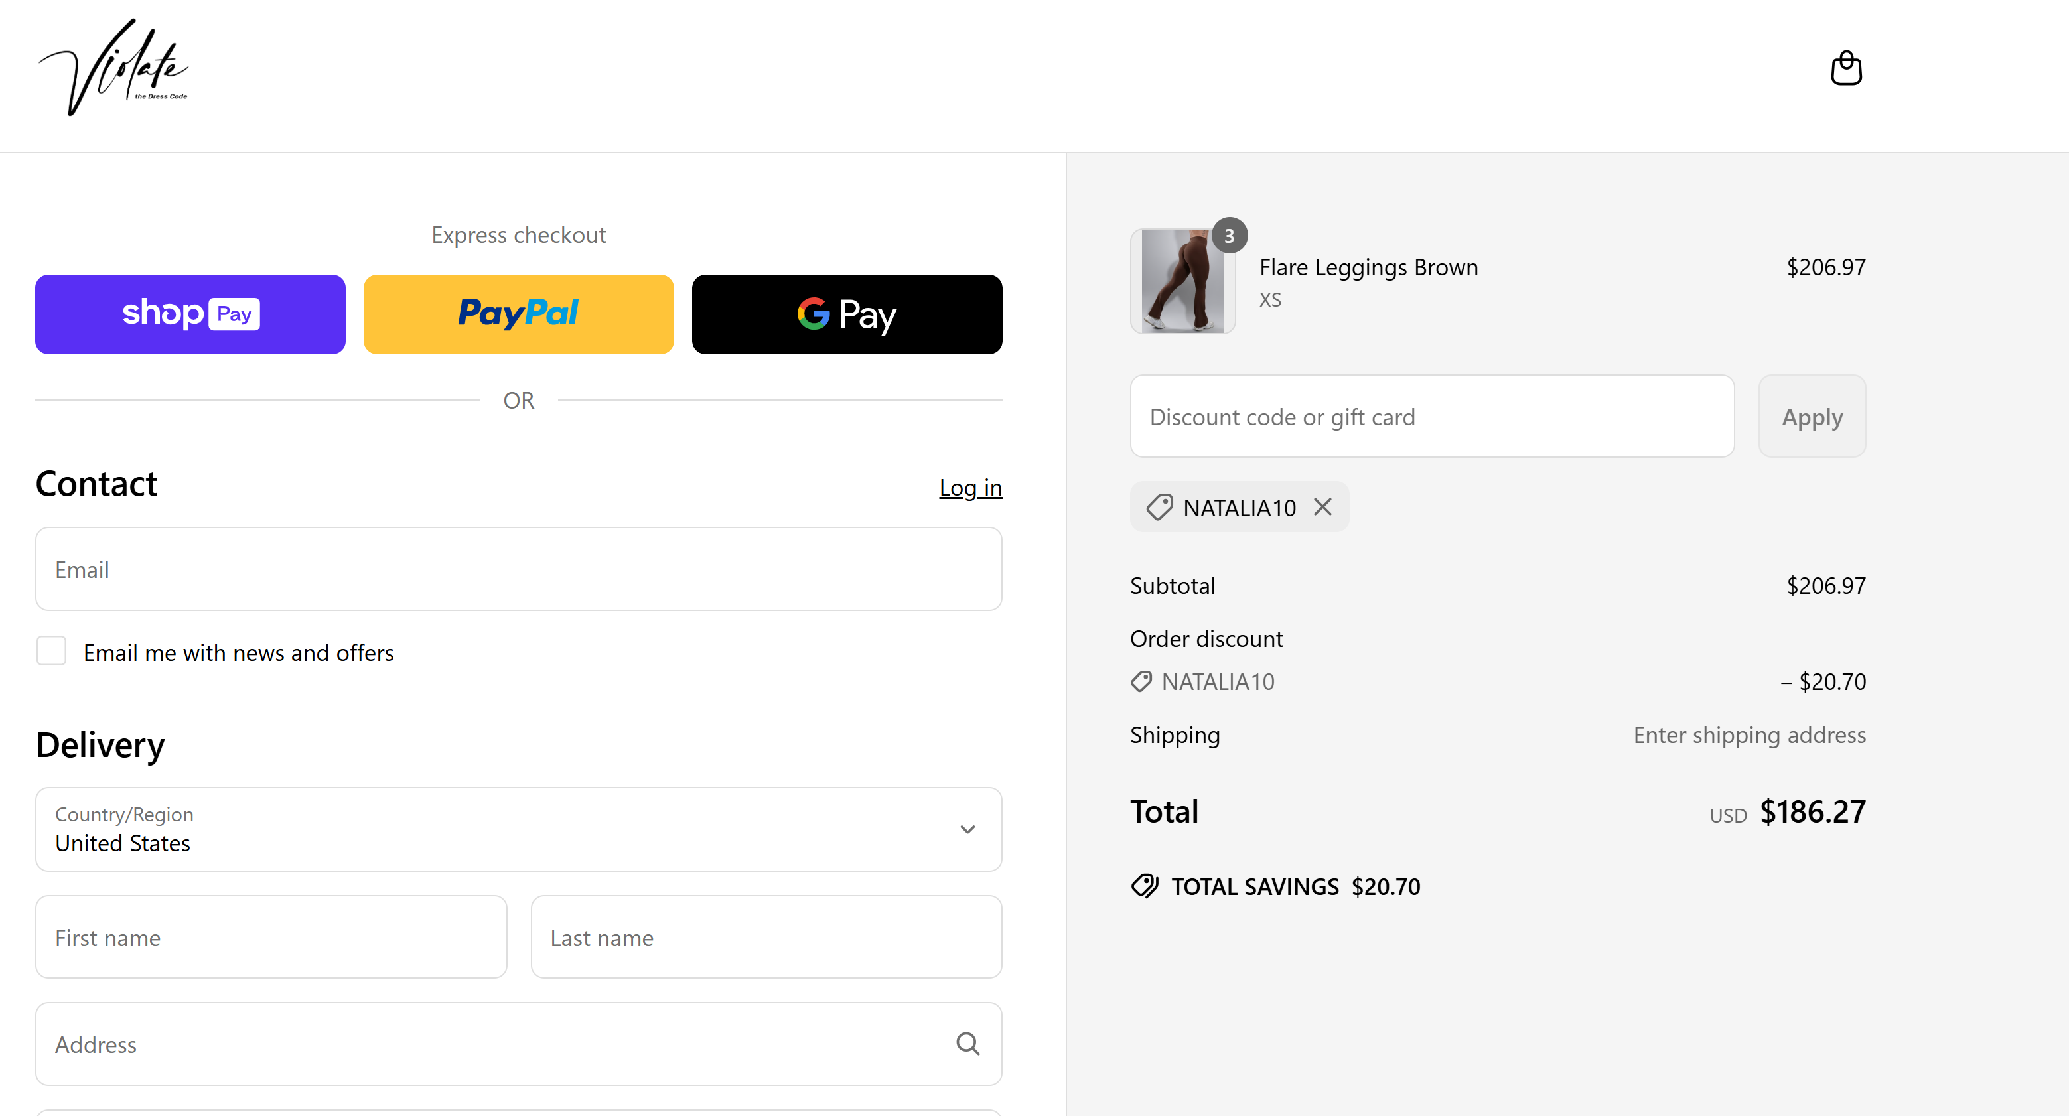The image size is (2069, 1116).
Task: Expand the Country/Region dropdown
Action: pos(518,829)
